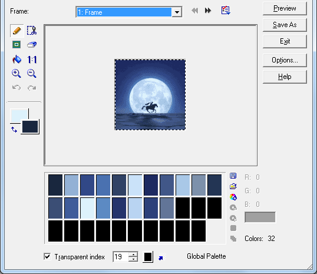This screenshot has width=317, height=274.
Task: Zoom in with the magnifier plus
Action: [16, 74]
